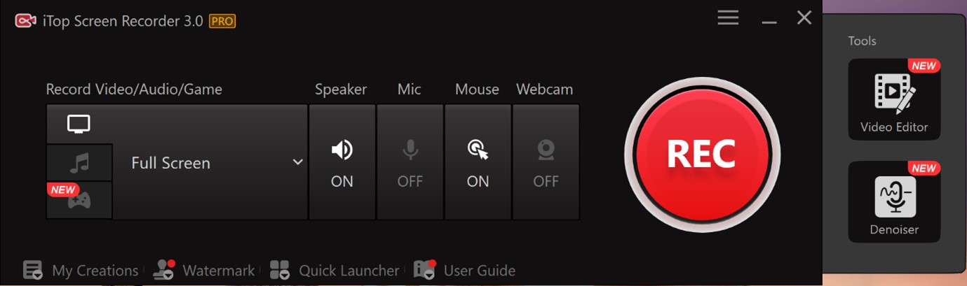Click the 'Tools' panel heading
967x286 pixels.
(862, 41)
